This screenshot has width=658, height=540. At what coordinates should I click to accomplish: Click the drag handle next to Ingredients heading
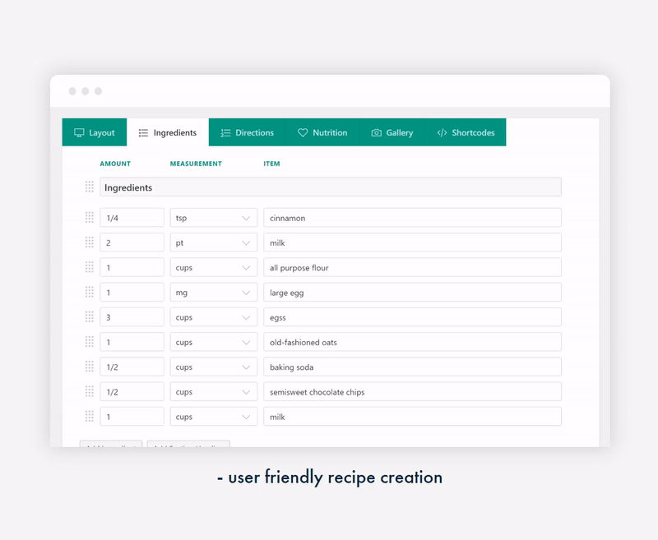pyautogui.click(x=90, y=187)
